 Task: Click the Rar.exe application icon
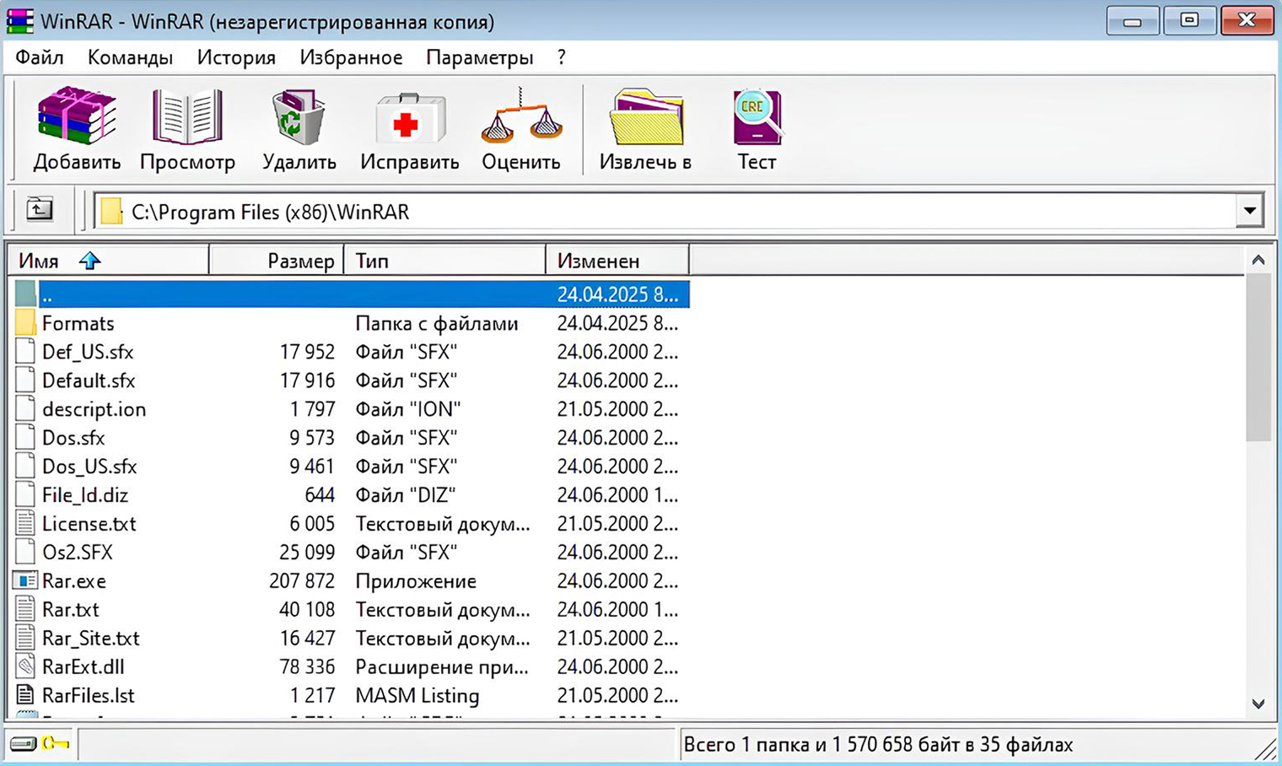(25, 580)
